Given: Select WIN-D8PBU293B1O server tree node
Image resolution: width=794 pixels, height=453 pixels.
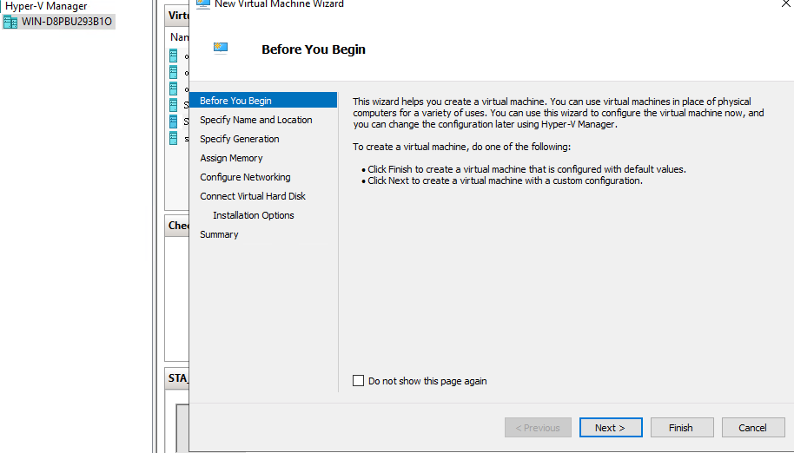Looking at the screenshot, I should pos(66,22).
